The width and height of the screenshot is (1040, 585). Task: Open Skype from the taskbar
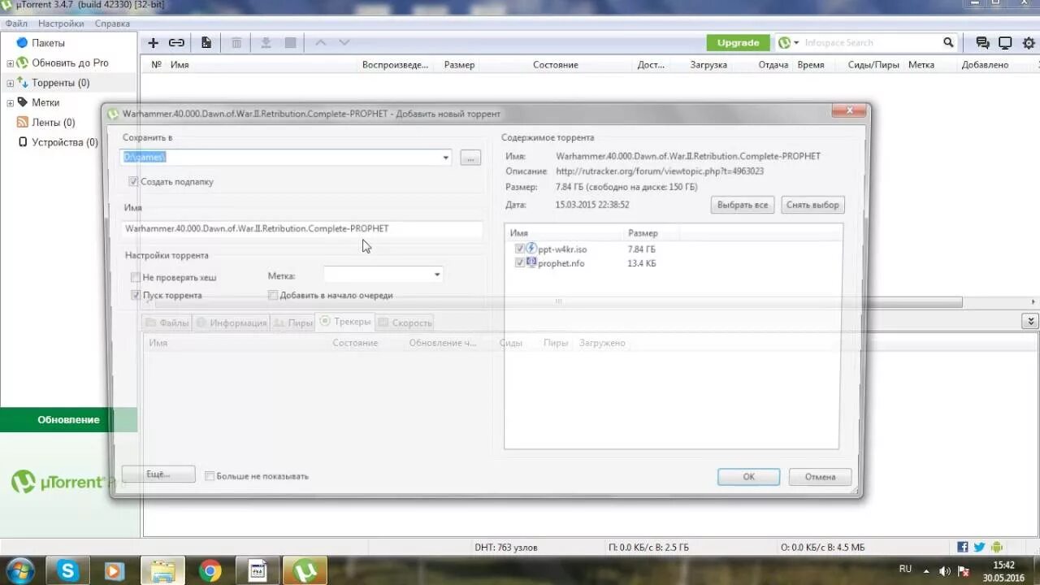(68, 571)
